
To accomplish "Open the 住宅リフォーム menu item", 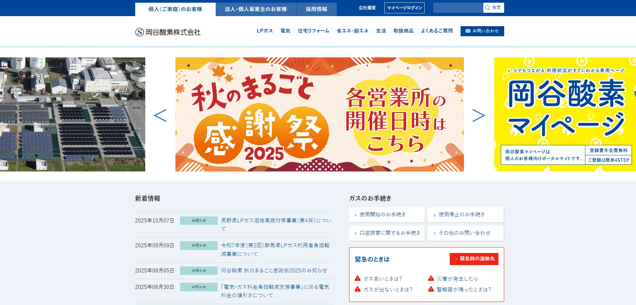I will [313, 31].
